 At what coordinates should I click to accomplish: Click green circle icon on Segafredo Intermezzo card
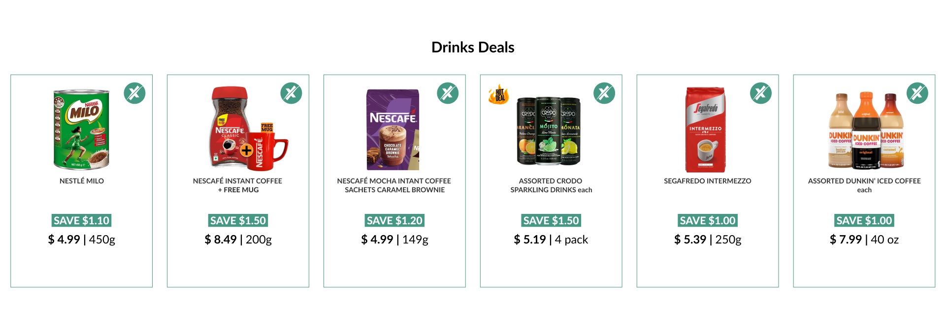761,93
